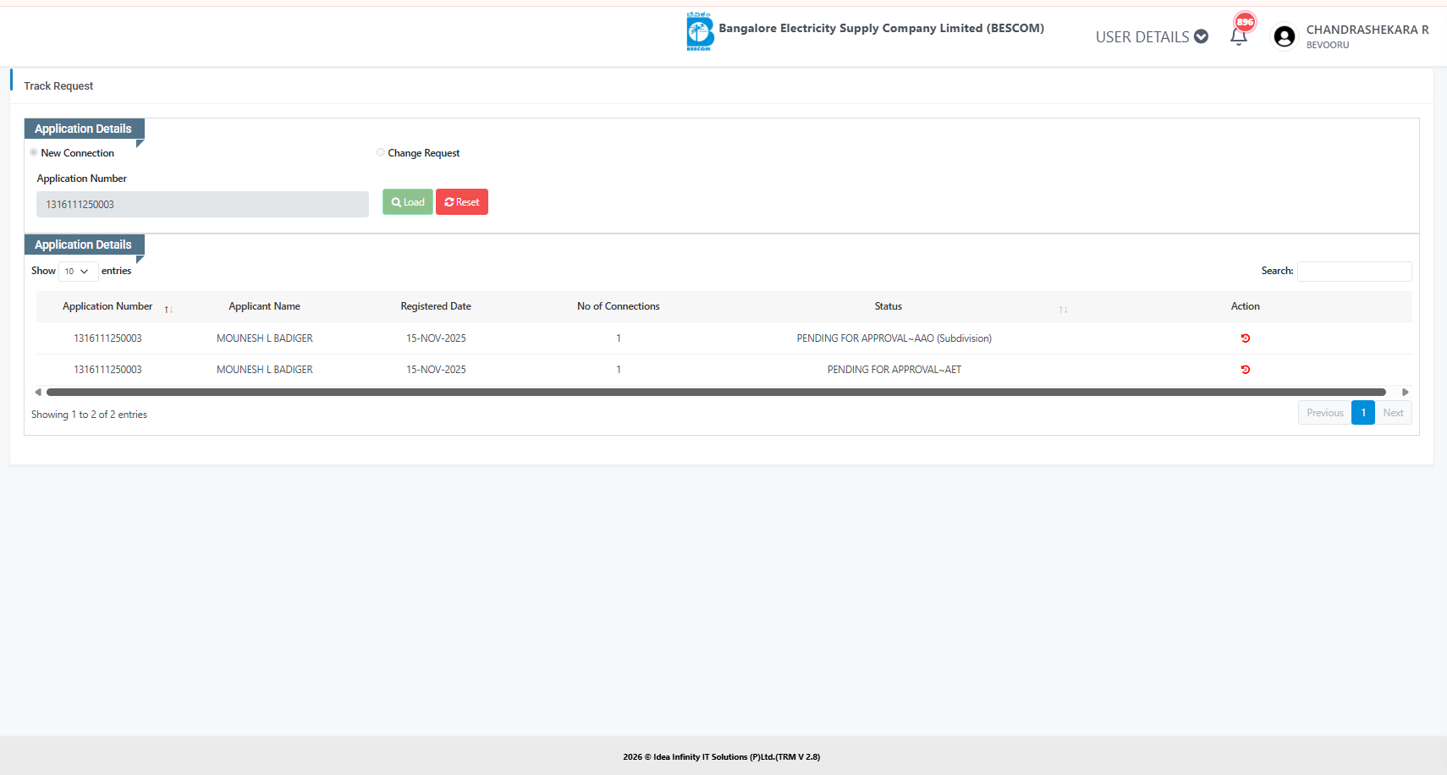Click the Application Number input field
The width and height of the screenshot is (1447, 775).
click(202, 204)
